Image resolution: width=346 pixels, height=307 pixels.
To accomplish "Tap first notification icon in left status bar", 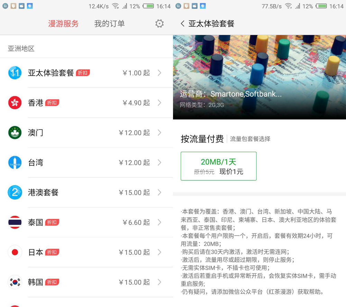I will point(5,6).
